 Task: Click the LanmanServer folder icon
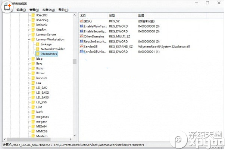[x=33, y=35]
